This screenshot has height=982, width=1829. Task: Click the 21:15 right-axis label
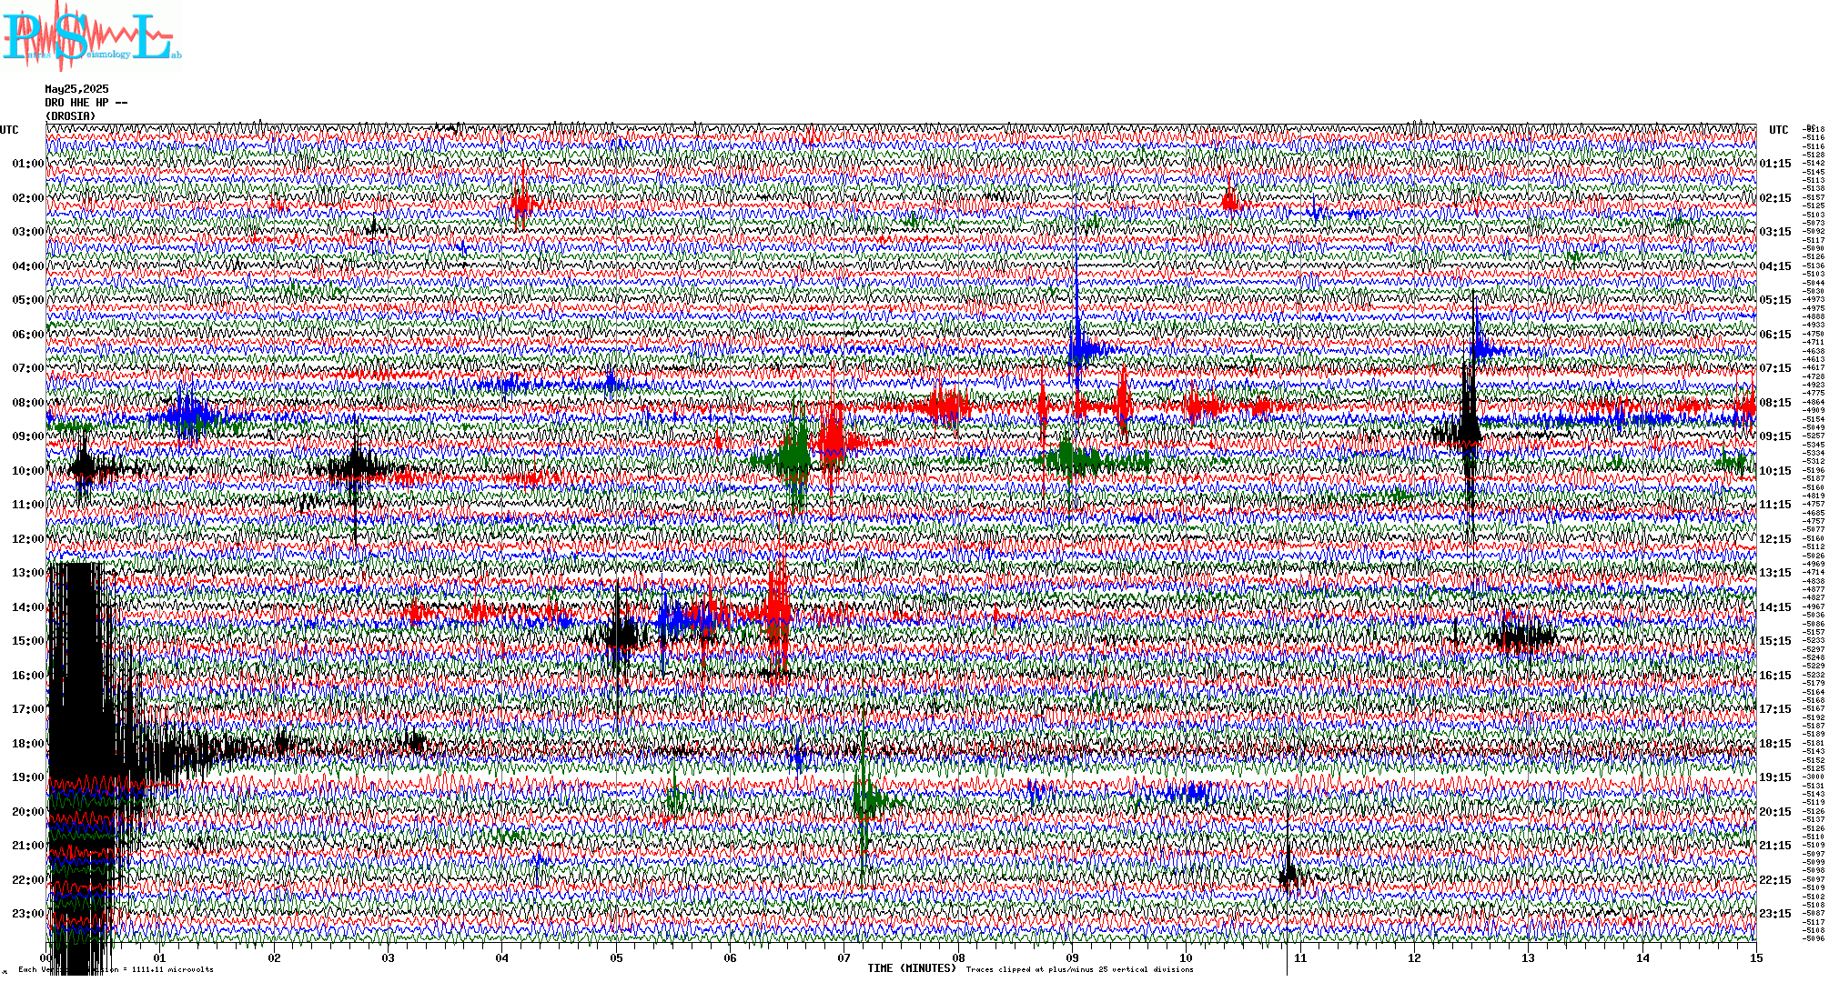1775,846
